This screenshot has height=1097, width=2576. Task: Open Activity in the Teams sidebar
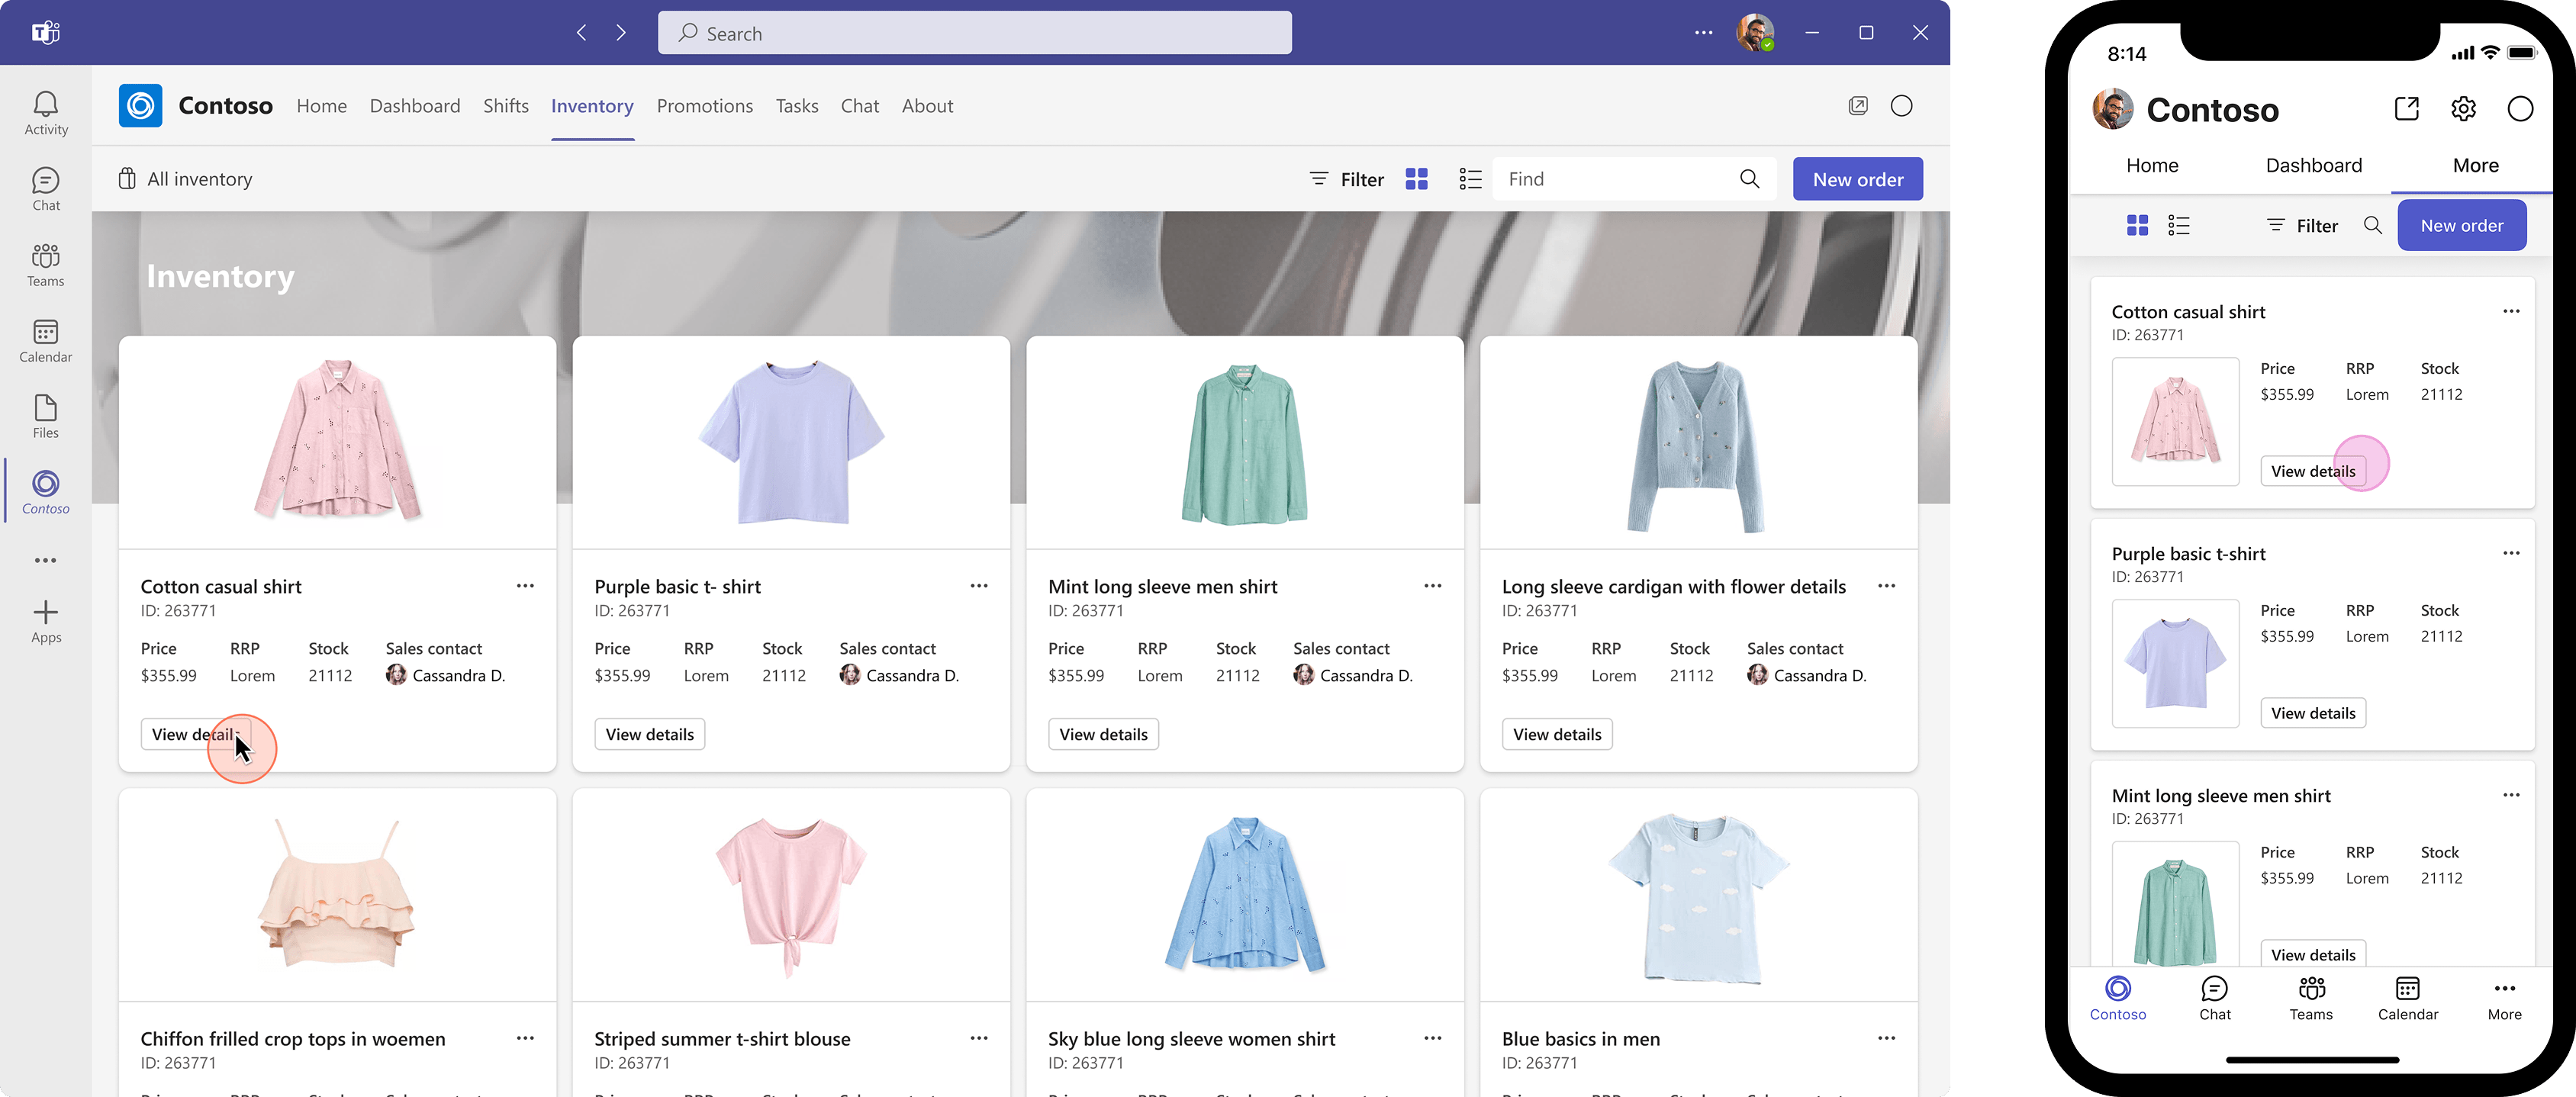pyautogui.click(x=46, y=113)
